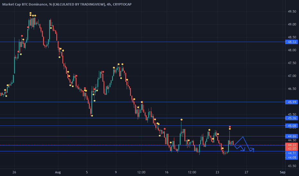Click the 5 date label on time axis
Image resolution: width=299 pixels, height=176 pixels.
point(87,172)
